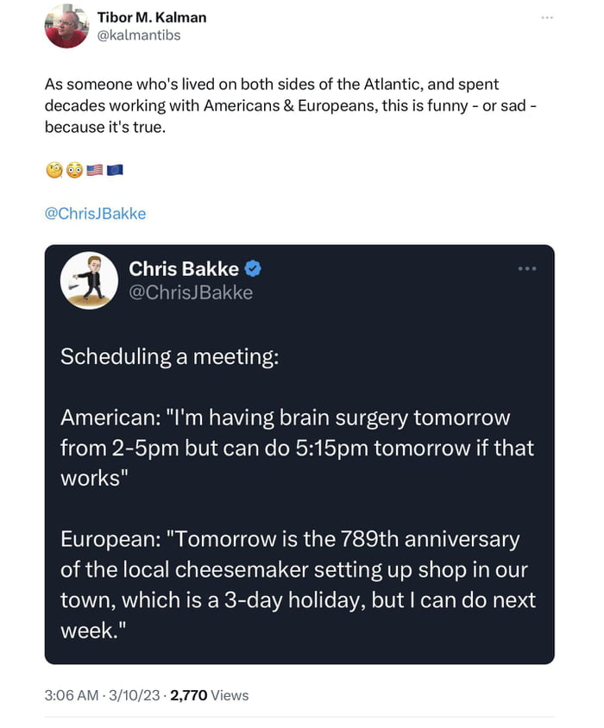Click the Tibor M. Kalman display name
Screen dimensions: 604x728
pos(152,17)
